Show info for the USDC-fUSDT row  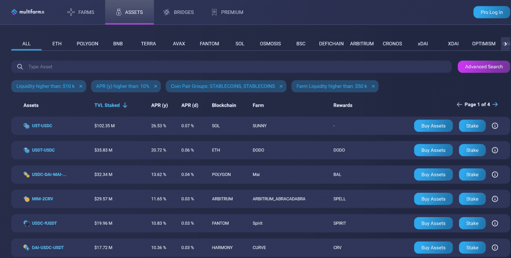click(495, 224)
